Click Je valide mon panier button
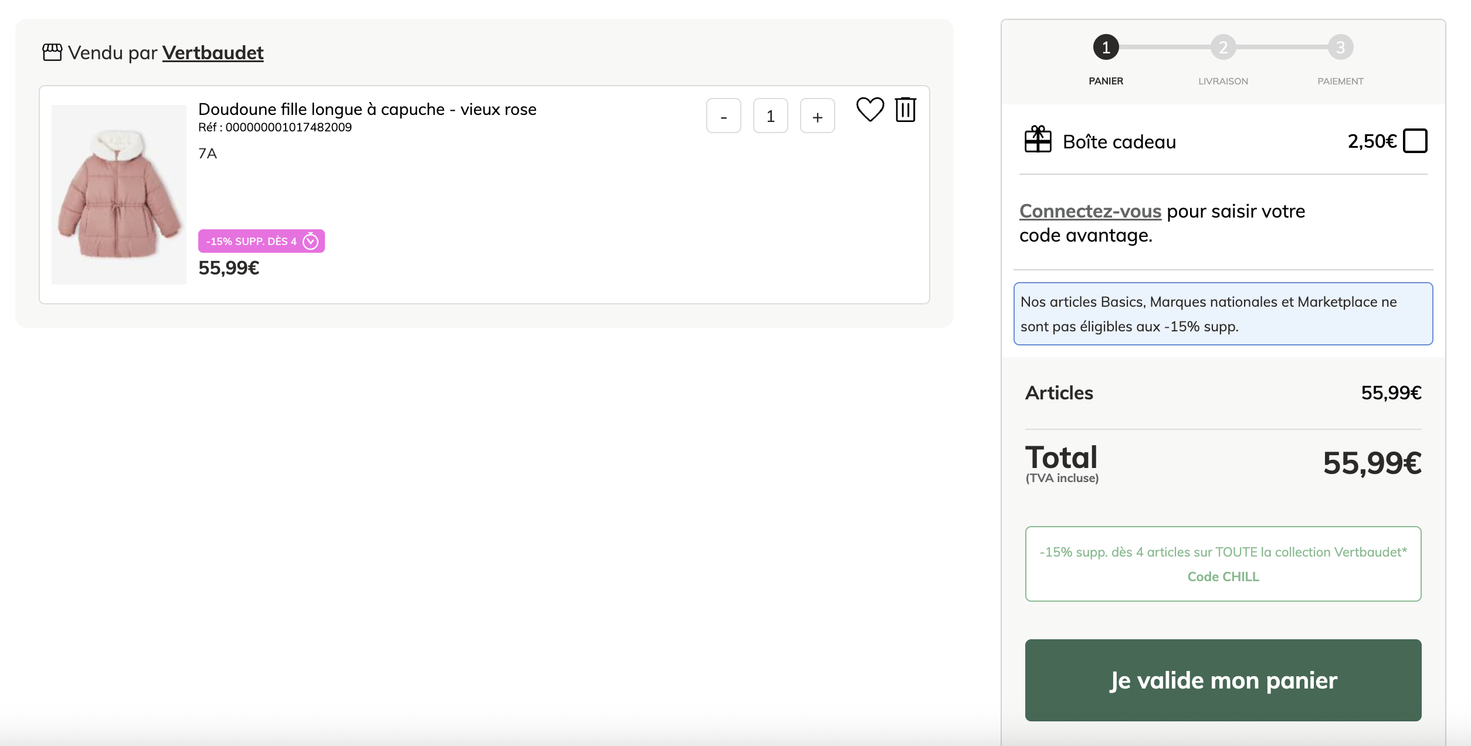Viewport: 1471px width, 746px height. 1223,680
